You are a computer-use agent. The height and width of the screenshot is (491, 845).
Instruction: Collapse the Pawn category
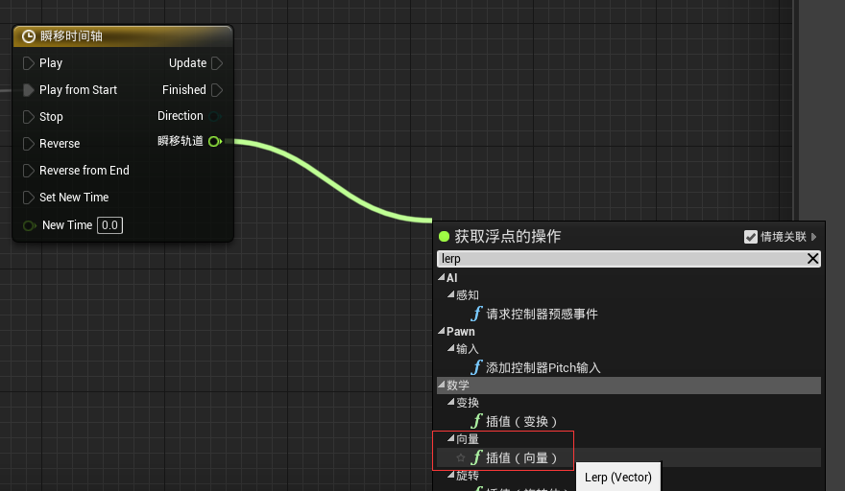pos(442,331)
